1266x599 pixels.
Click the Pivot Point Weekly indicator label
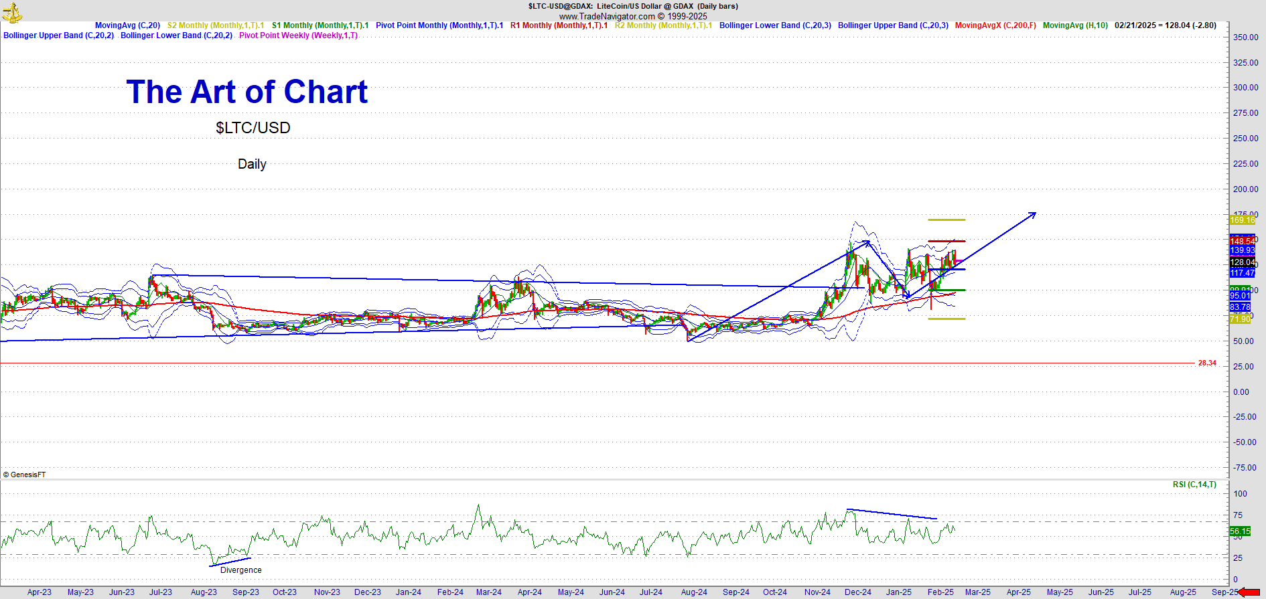(x=298, y=35)
